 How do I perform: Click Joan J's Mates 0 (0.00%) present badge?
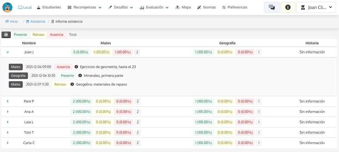pyautogui.click(x=81, y=52)
